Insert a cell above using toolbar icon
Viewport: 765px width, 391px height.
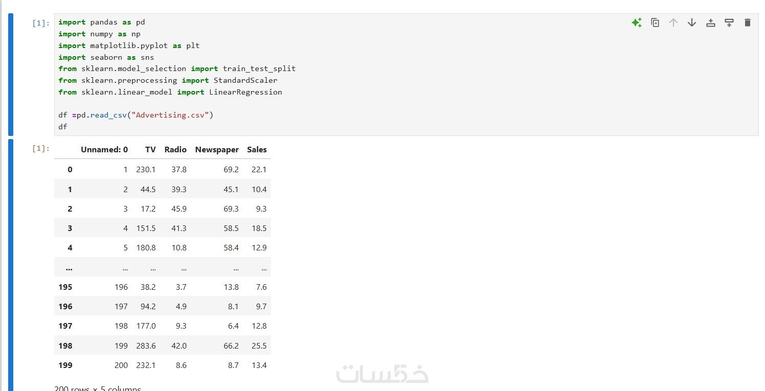pos(710,22)
